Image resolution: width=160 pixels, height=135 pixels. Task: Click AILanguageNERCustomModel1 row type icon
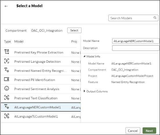[7, 107]
